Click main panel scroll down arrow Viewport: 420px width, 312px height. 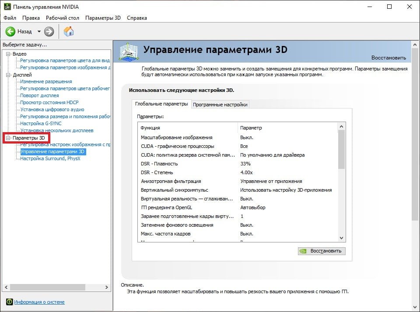[x=415, y=307]
